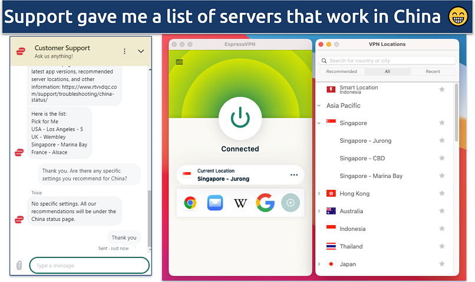Screen dimensions: 475x282
Task: Open the Google shortcut in ExpressVPN
Action: [265, 203]
